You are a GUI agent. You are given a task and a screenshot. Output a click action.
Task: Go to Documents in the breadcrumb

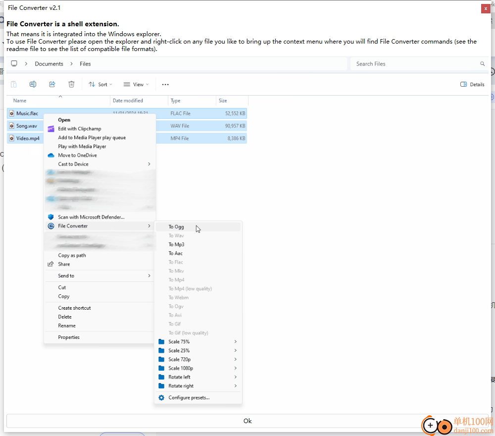click(49, 64)
